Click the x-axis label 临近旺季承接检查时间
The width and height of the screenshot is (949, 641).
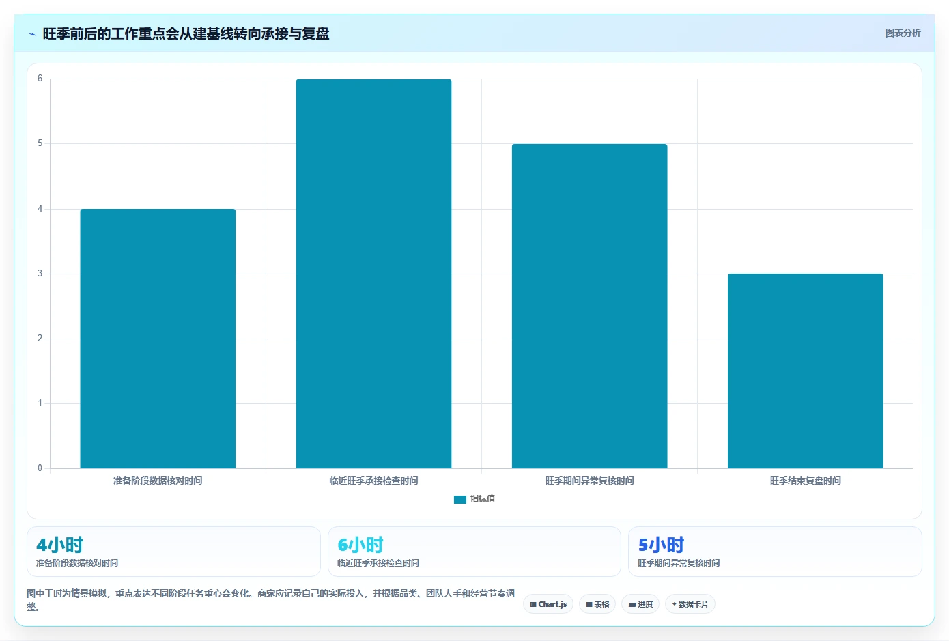[373, 481]
